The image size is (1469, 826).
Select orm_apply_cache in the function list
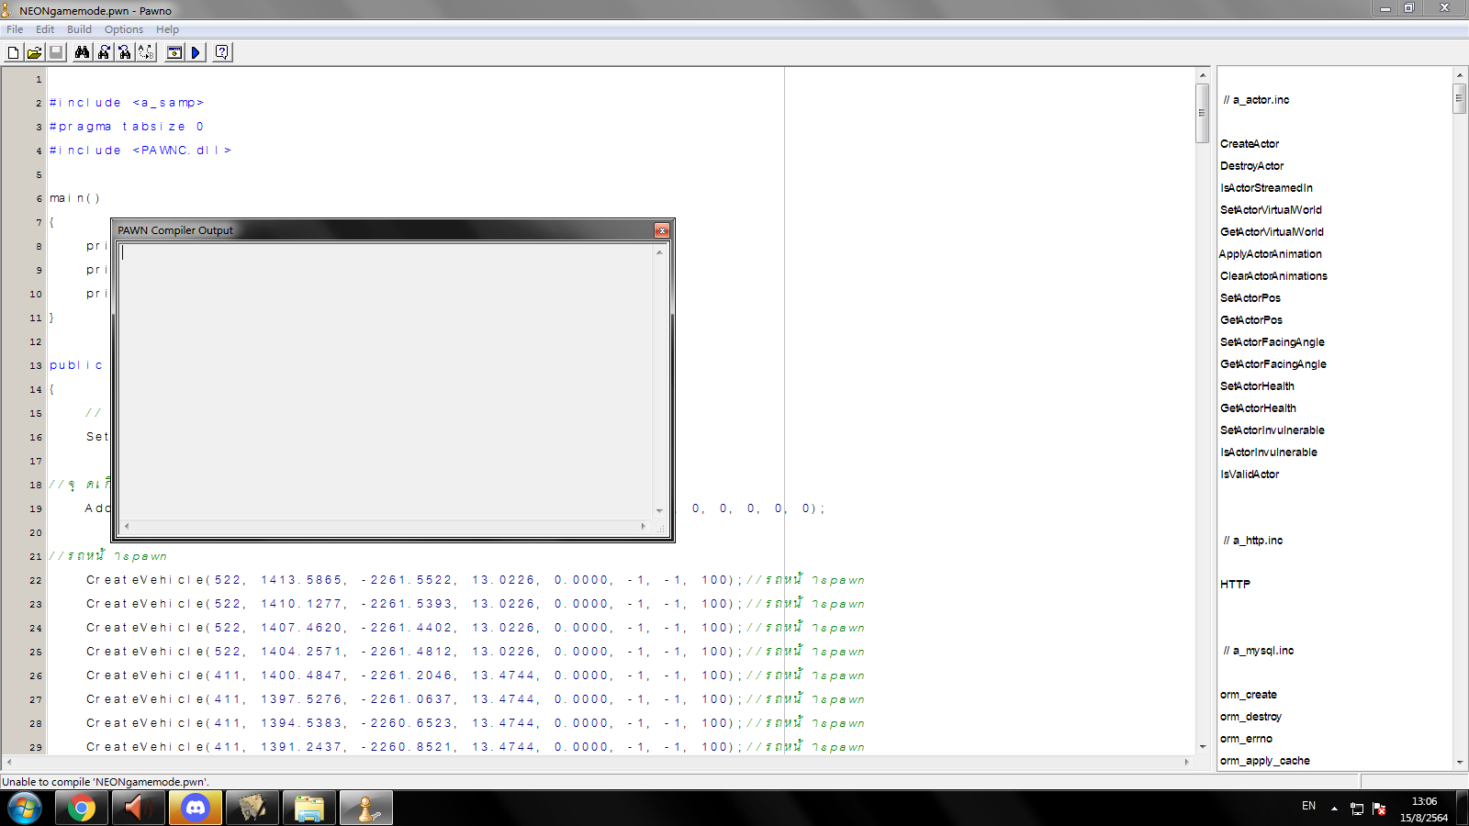click(1264, 761)
